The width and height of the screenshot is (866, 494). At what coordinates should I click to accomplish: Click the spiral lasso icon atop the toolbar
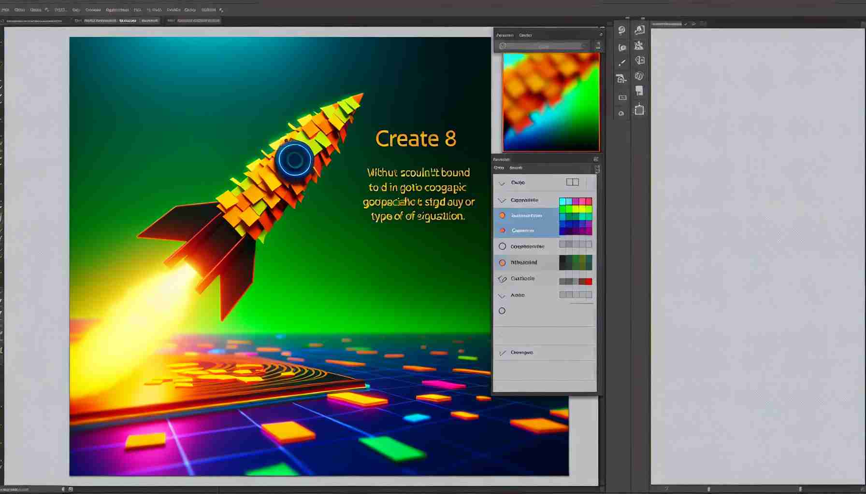[x=621, y=30]
